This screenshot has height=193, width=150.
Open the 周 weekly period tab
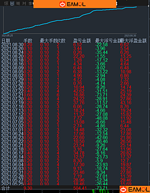tap(18, 3)
